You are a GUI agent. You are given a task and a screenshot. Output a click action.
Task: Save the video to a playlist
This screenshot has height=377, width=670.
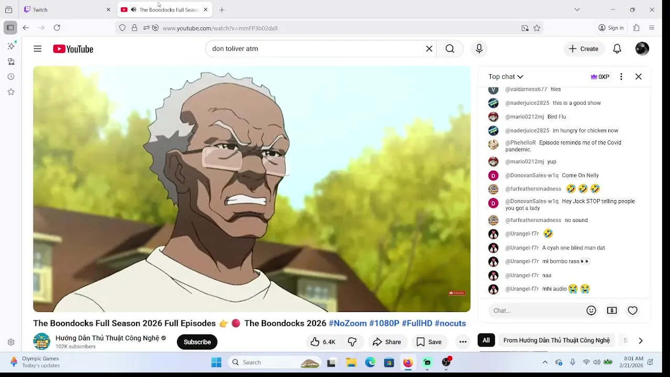429,342
